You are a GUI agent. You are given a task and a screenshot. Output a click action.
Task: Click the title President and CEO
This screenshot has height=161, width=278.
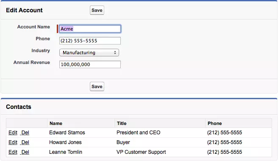point(139,133)
